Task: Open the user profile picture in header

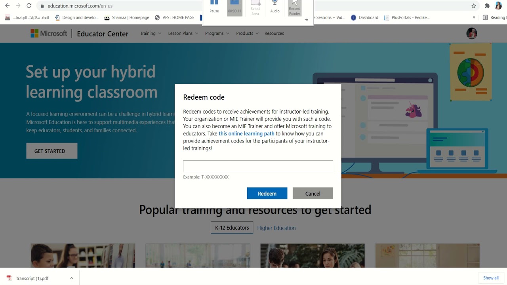Action: click(x=471, y=33)
